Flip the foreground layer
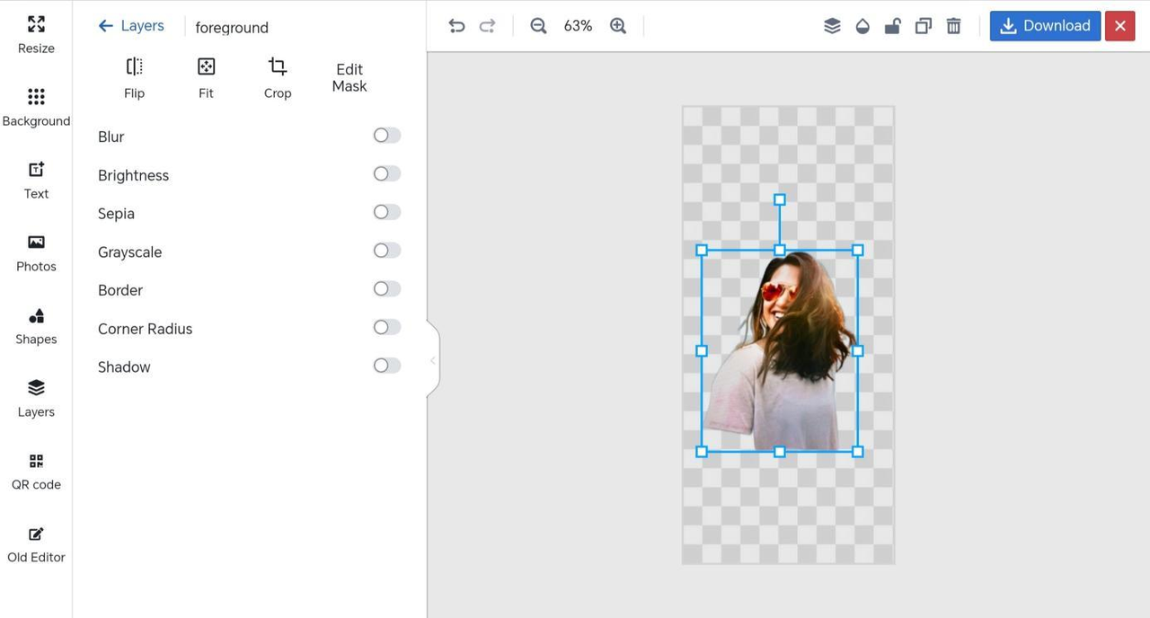Viewport: 1150px width, 618px height. 134,78
